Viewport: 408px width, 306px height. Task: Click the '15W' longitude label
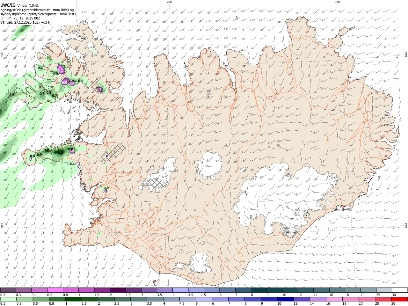[338, 2]
